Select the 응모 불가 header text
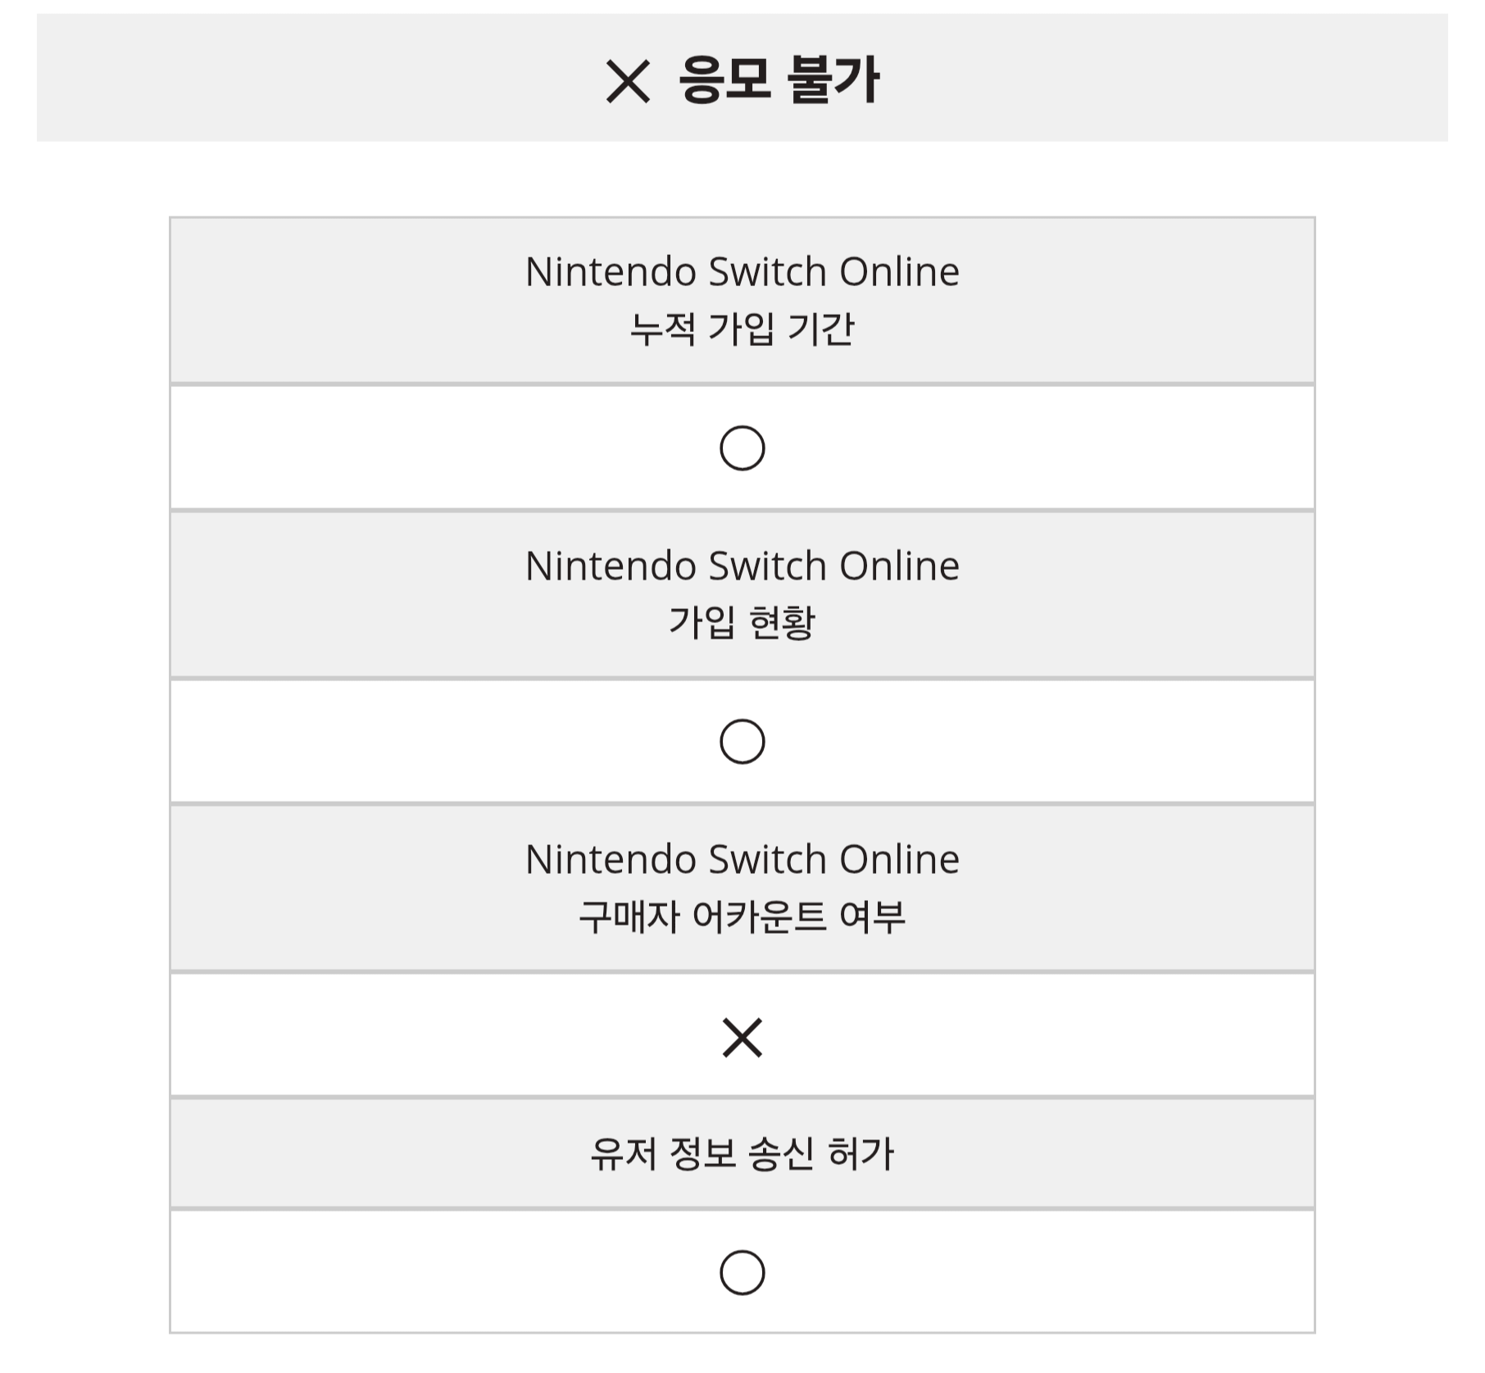This screenshot has width=1485, height=1373. [x=779, y=80]
